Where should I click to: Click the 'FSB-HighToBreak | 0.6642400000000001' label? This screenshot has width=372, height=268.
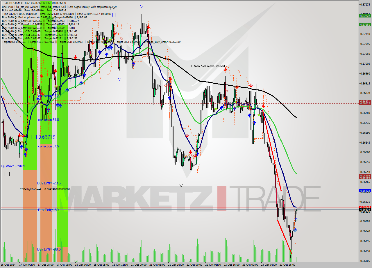click(x=45, y=189)
